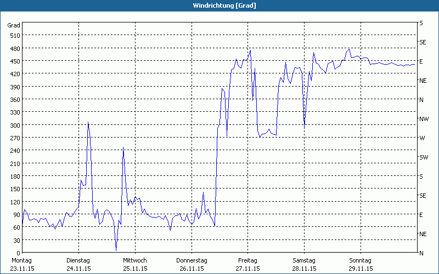
Task: Select the 180 tick label on left axis
Action: click(14, 176)
